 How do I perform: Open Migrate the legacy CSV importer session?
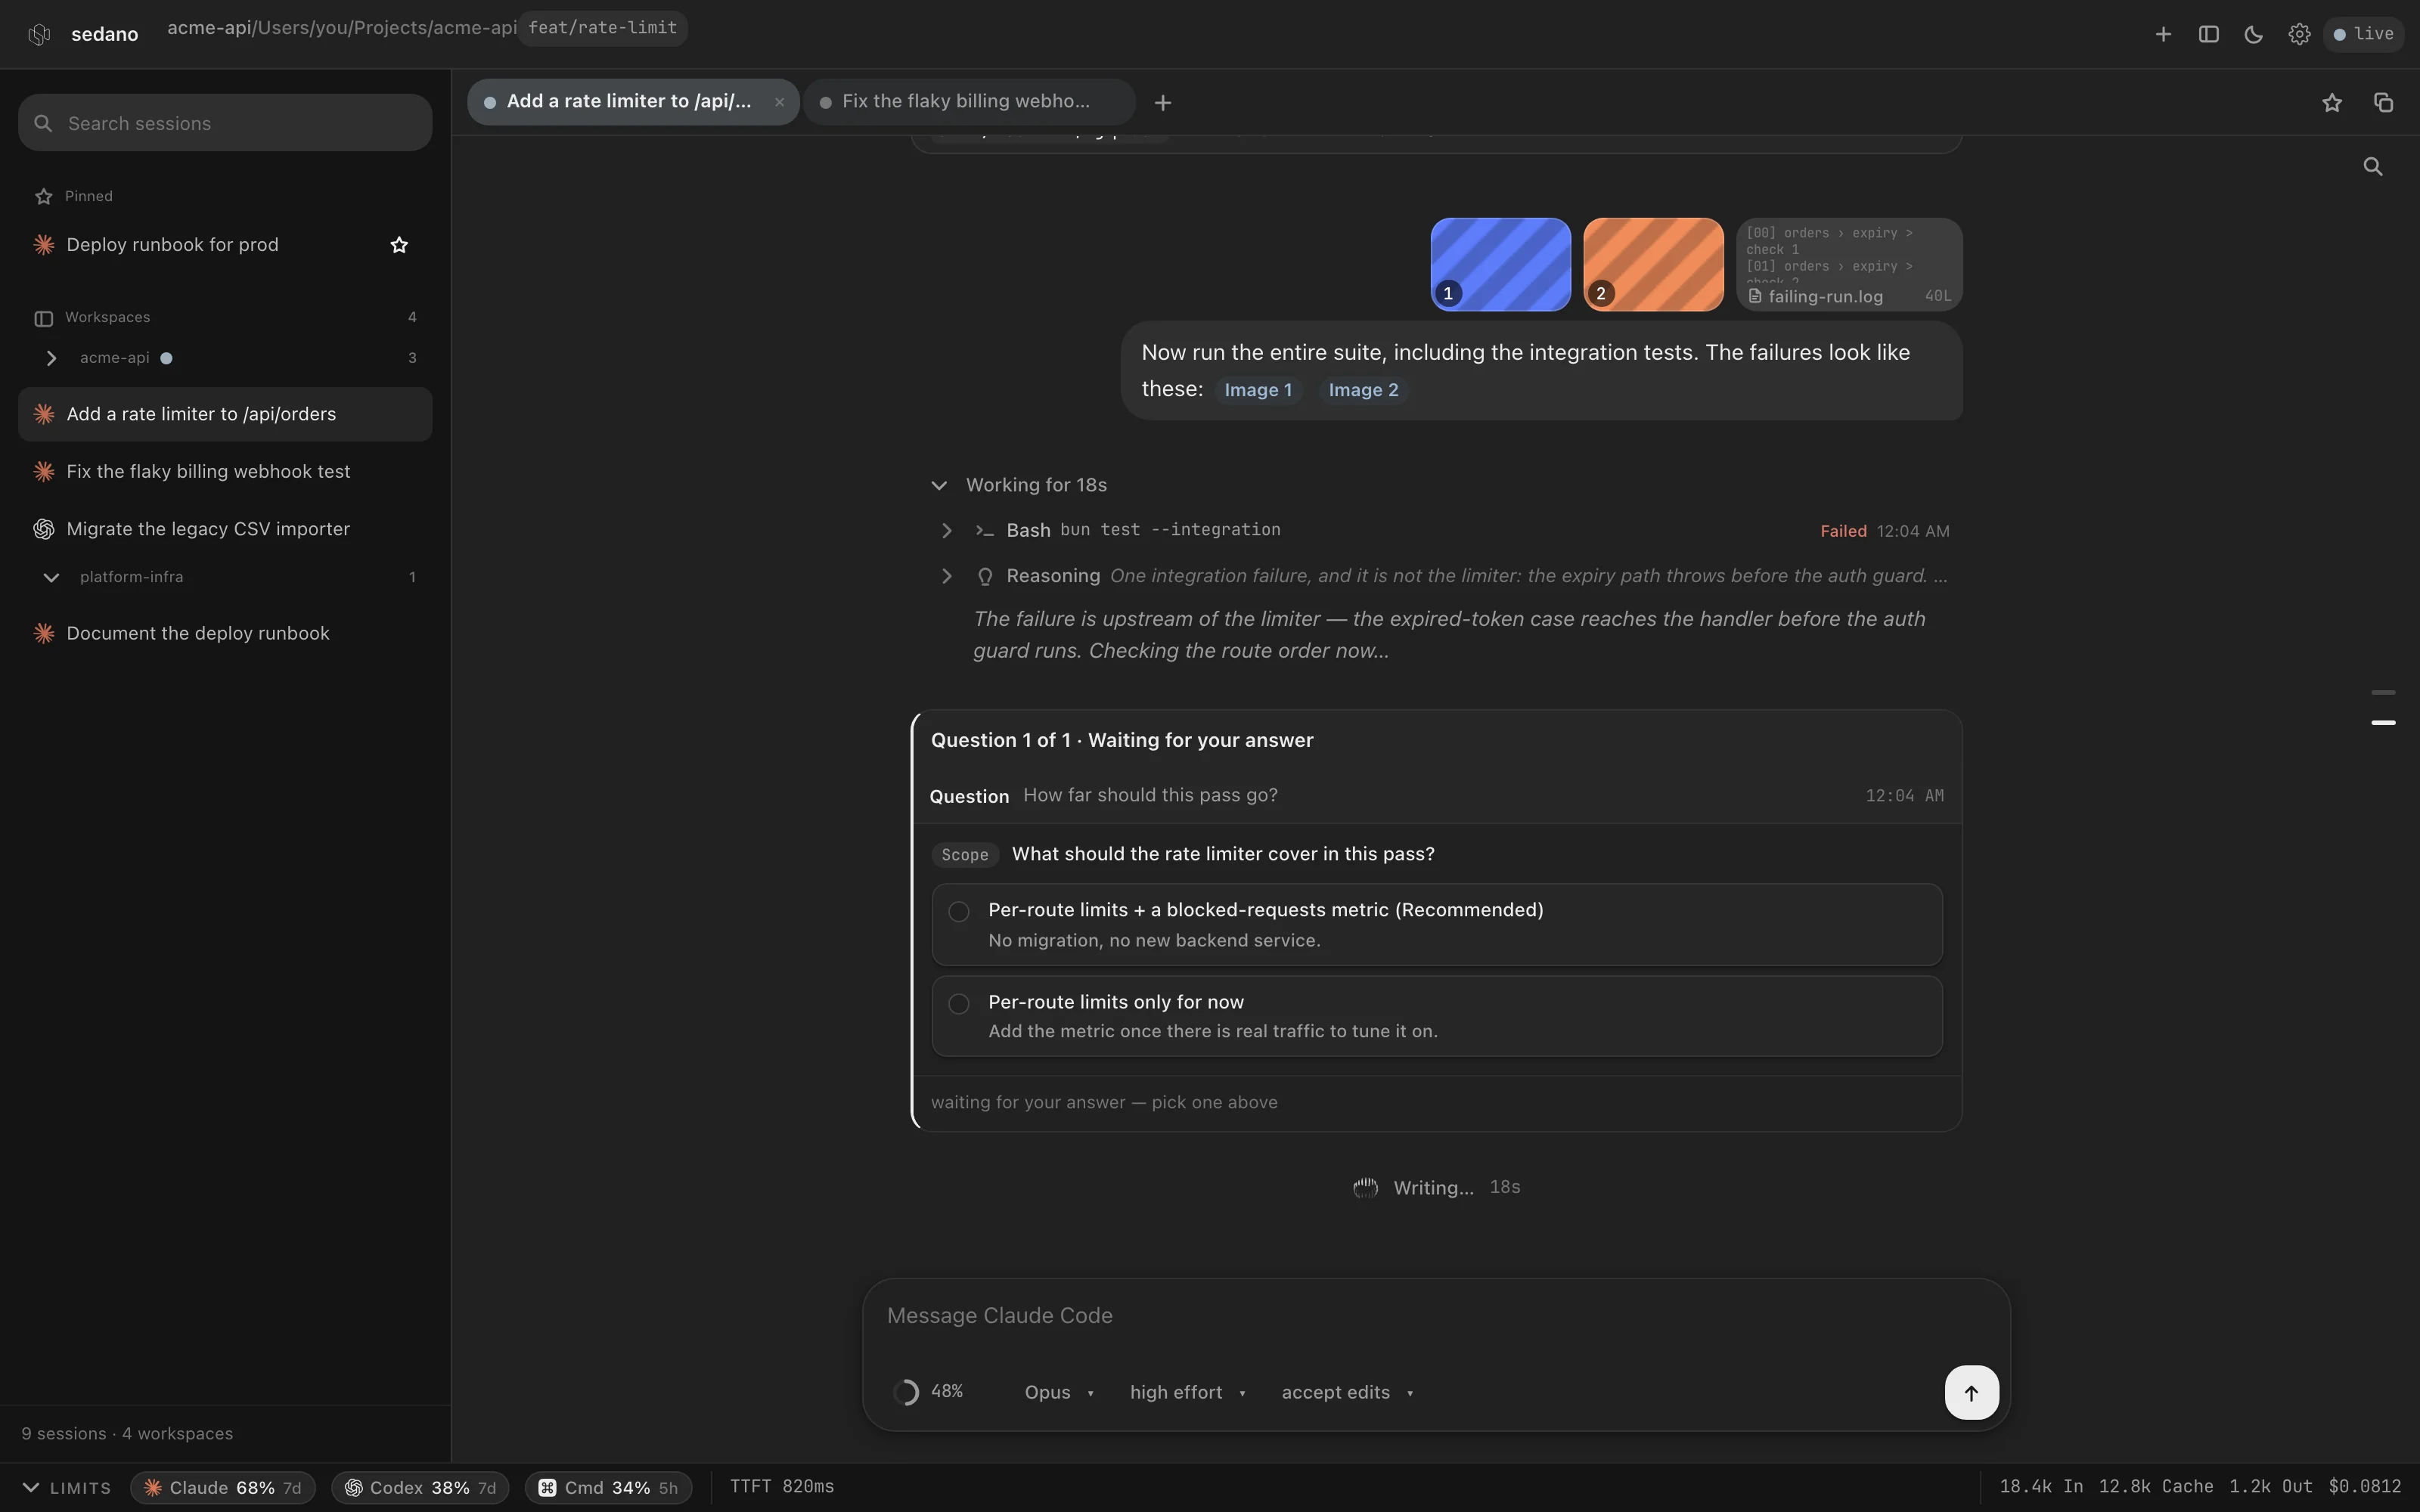225,529
